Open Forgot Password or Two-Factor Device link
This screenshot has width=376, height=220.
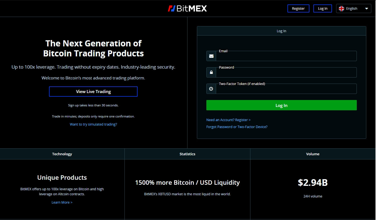(237, 127)
